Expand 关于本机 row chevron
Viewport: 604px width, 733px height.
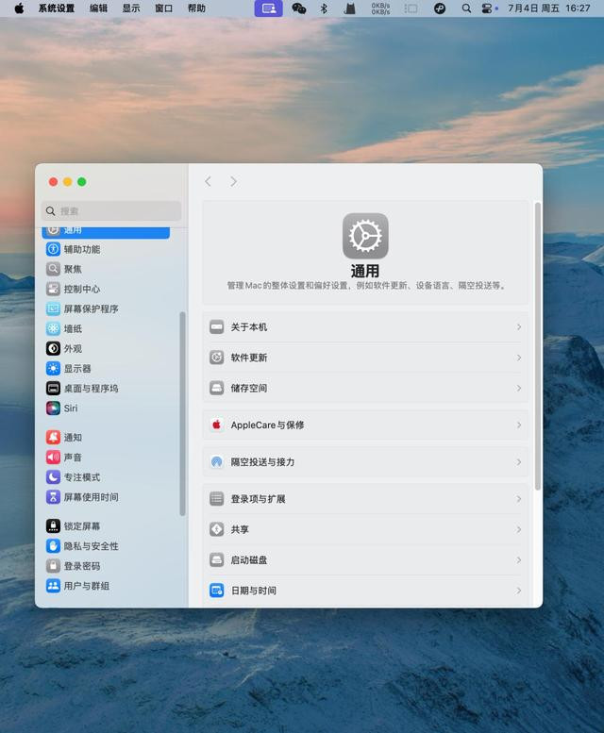click(519, 326)
